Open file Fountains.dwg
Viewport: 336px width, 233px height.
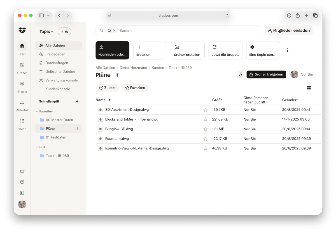click(117, 139)
